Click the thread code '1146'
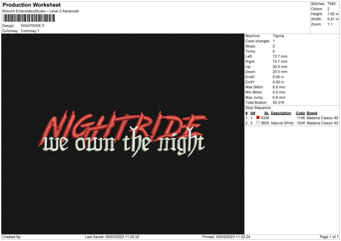 click(x=301, y=118)
